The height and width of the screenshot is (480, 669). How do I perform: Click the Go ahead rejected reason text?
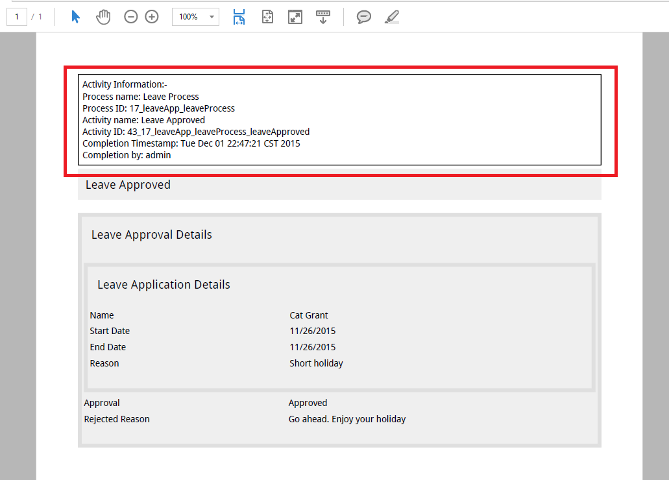[347, 419]
